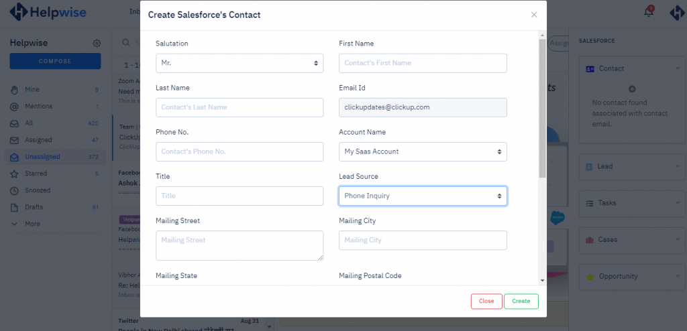The image size is (687, 331).
Task: Click the Drafts document icon
Action: tap(15, 207)
